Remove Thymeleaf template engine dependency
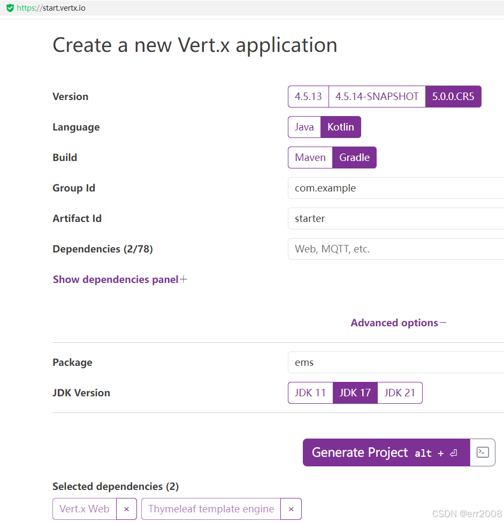 291,509
